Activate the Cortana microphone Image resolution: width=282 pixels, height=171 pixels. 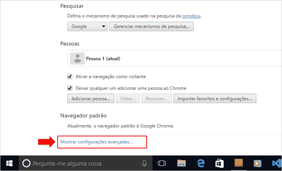tap(144, 164)
